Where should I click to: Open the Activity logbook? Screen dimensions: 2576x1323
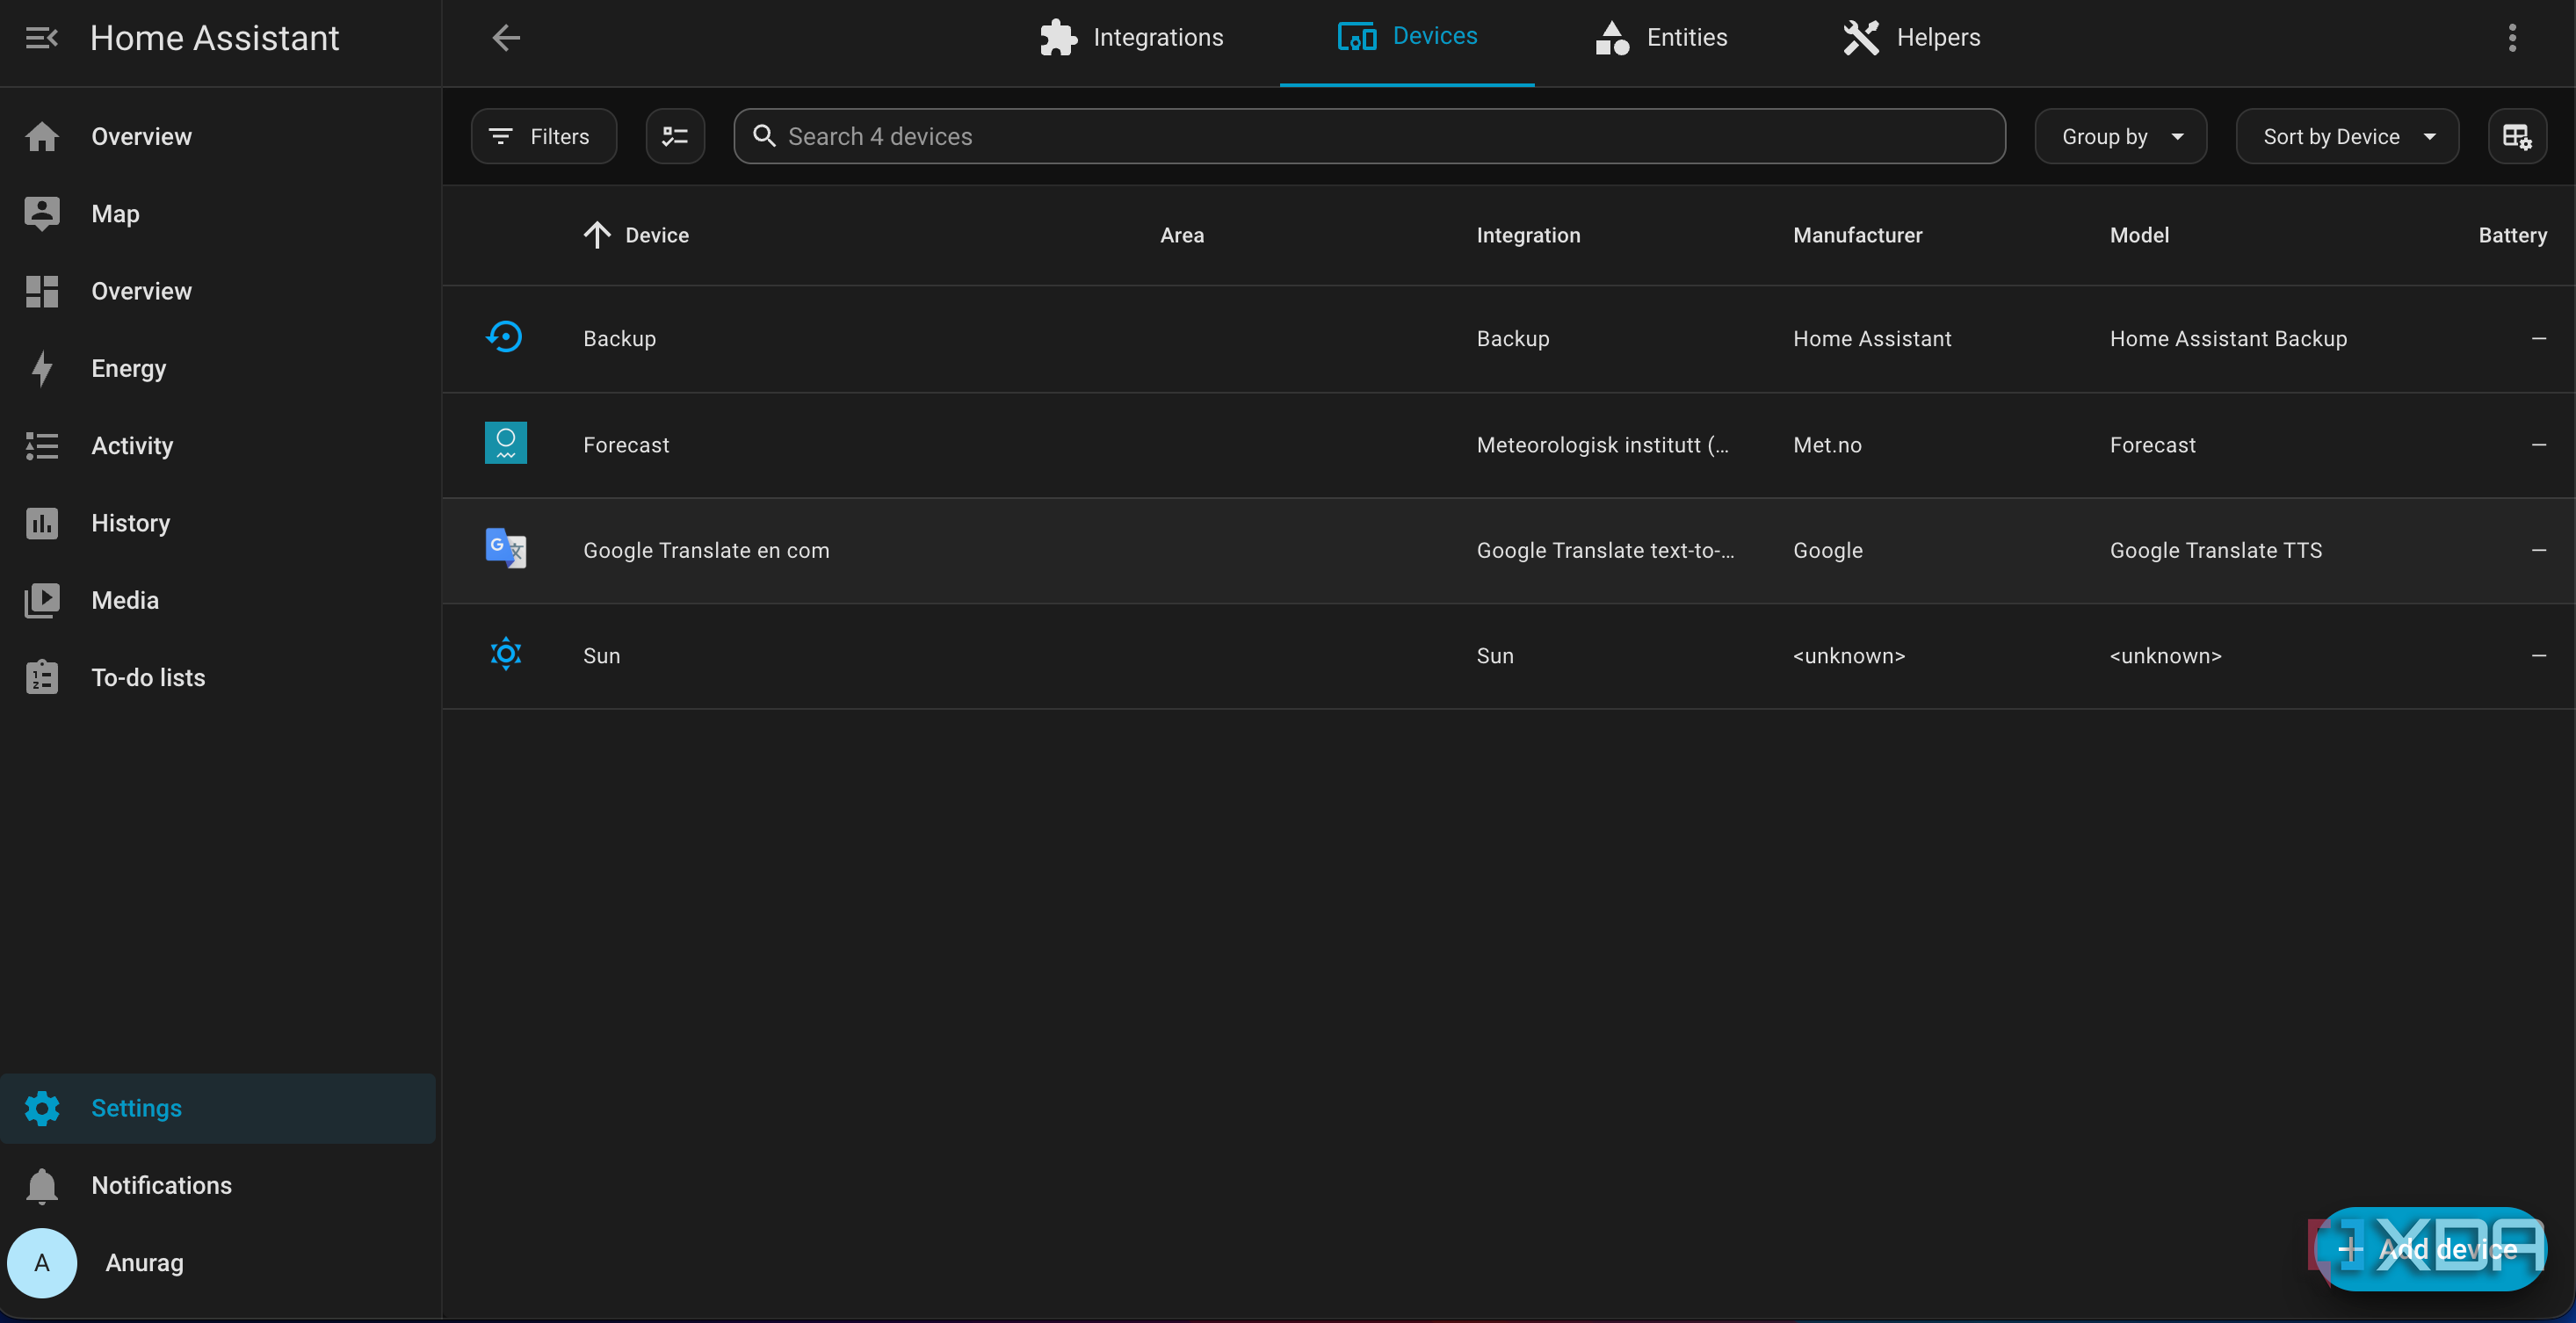click(218, 445)
